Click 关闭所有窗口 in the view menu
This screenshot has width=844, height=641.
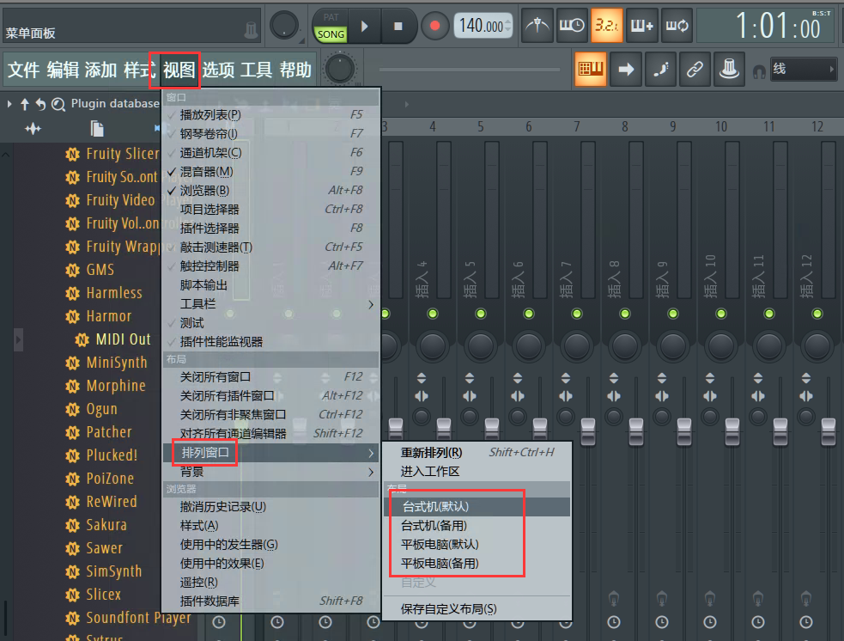(x=216, y=377)
